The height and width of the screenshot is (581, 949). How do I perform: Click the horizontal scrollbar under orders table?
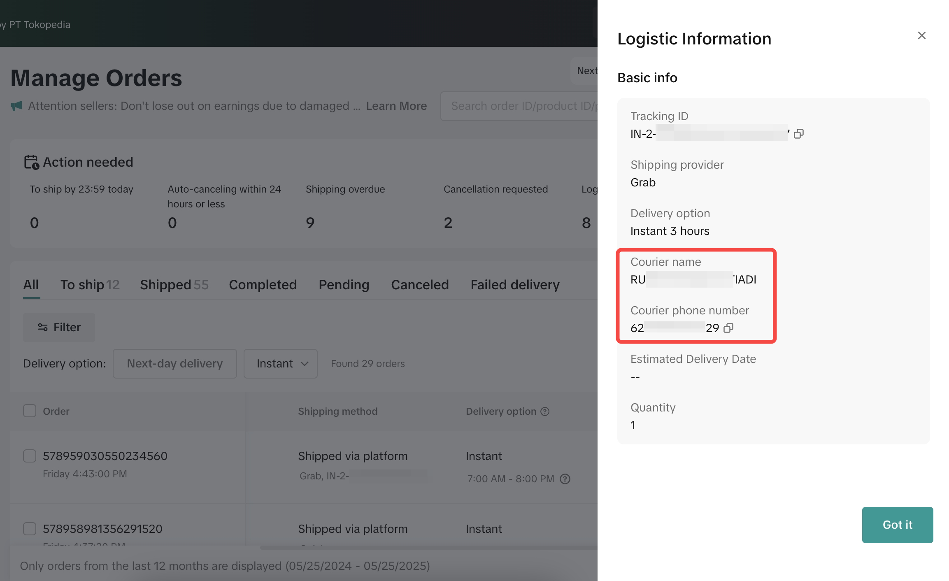pos(428,548)
